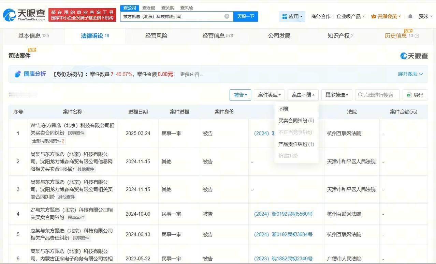436x264 pixels.
Task: Expand charts via 展开图表
Action: click(x=410, y=74)
